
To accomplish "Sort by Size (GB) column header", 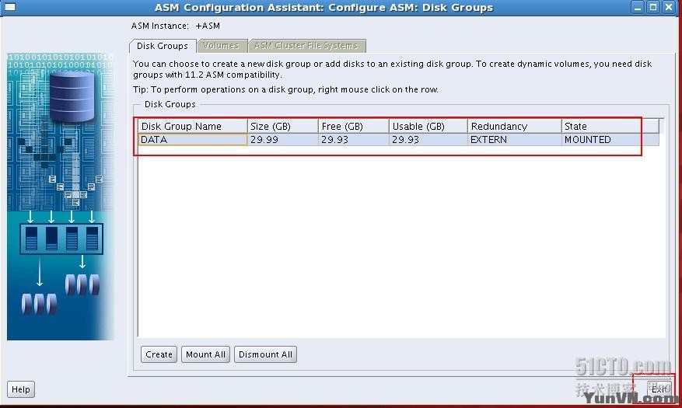I will (283, 126).
